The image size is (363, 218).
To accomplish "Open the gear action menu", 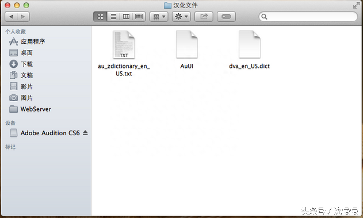I will (x=181, y=17).
